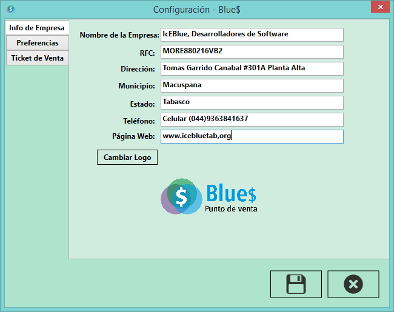Click the Blue$ Punto de venta logo image
394x312 pixels.
point(209,196)
